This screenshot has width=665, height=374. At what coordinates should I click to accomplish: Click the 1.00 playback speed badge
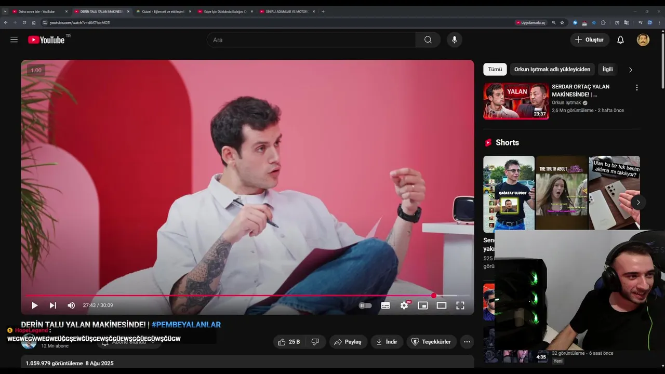coord(36,70)
